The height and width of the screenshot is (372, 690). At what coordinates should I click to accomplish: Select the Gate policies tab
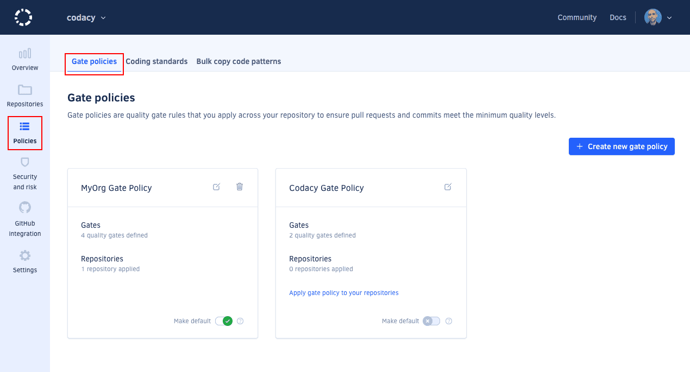click(94, 61)
